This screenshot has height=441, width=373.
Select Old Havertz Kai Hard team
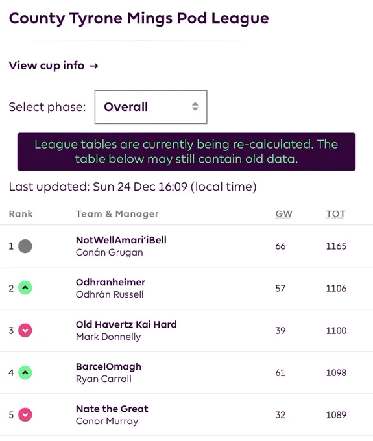pos(126,324)
